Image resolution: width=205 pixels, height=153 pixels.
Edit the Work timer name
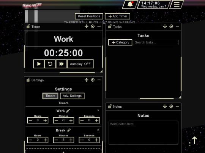tap(68, 111)
